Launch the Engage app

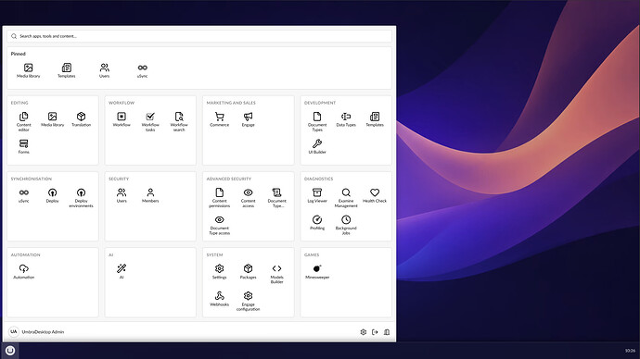[249, 119]
